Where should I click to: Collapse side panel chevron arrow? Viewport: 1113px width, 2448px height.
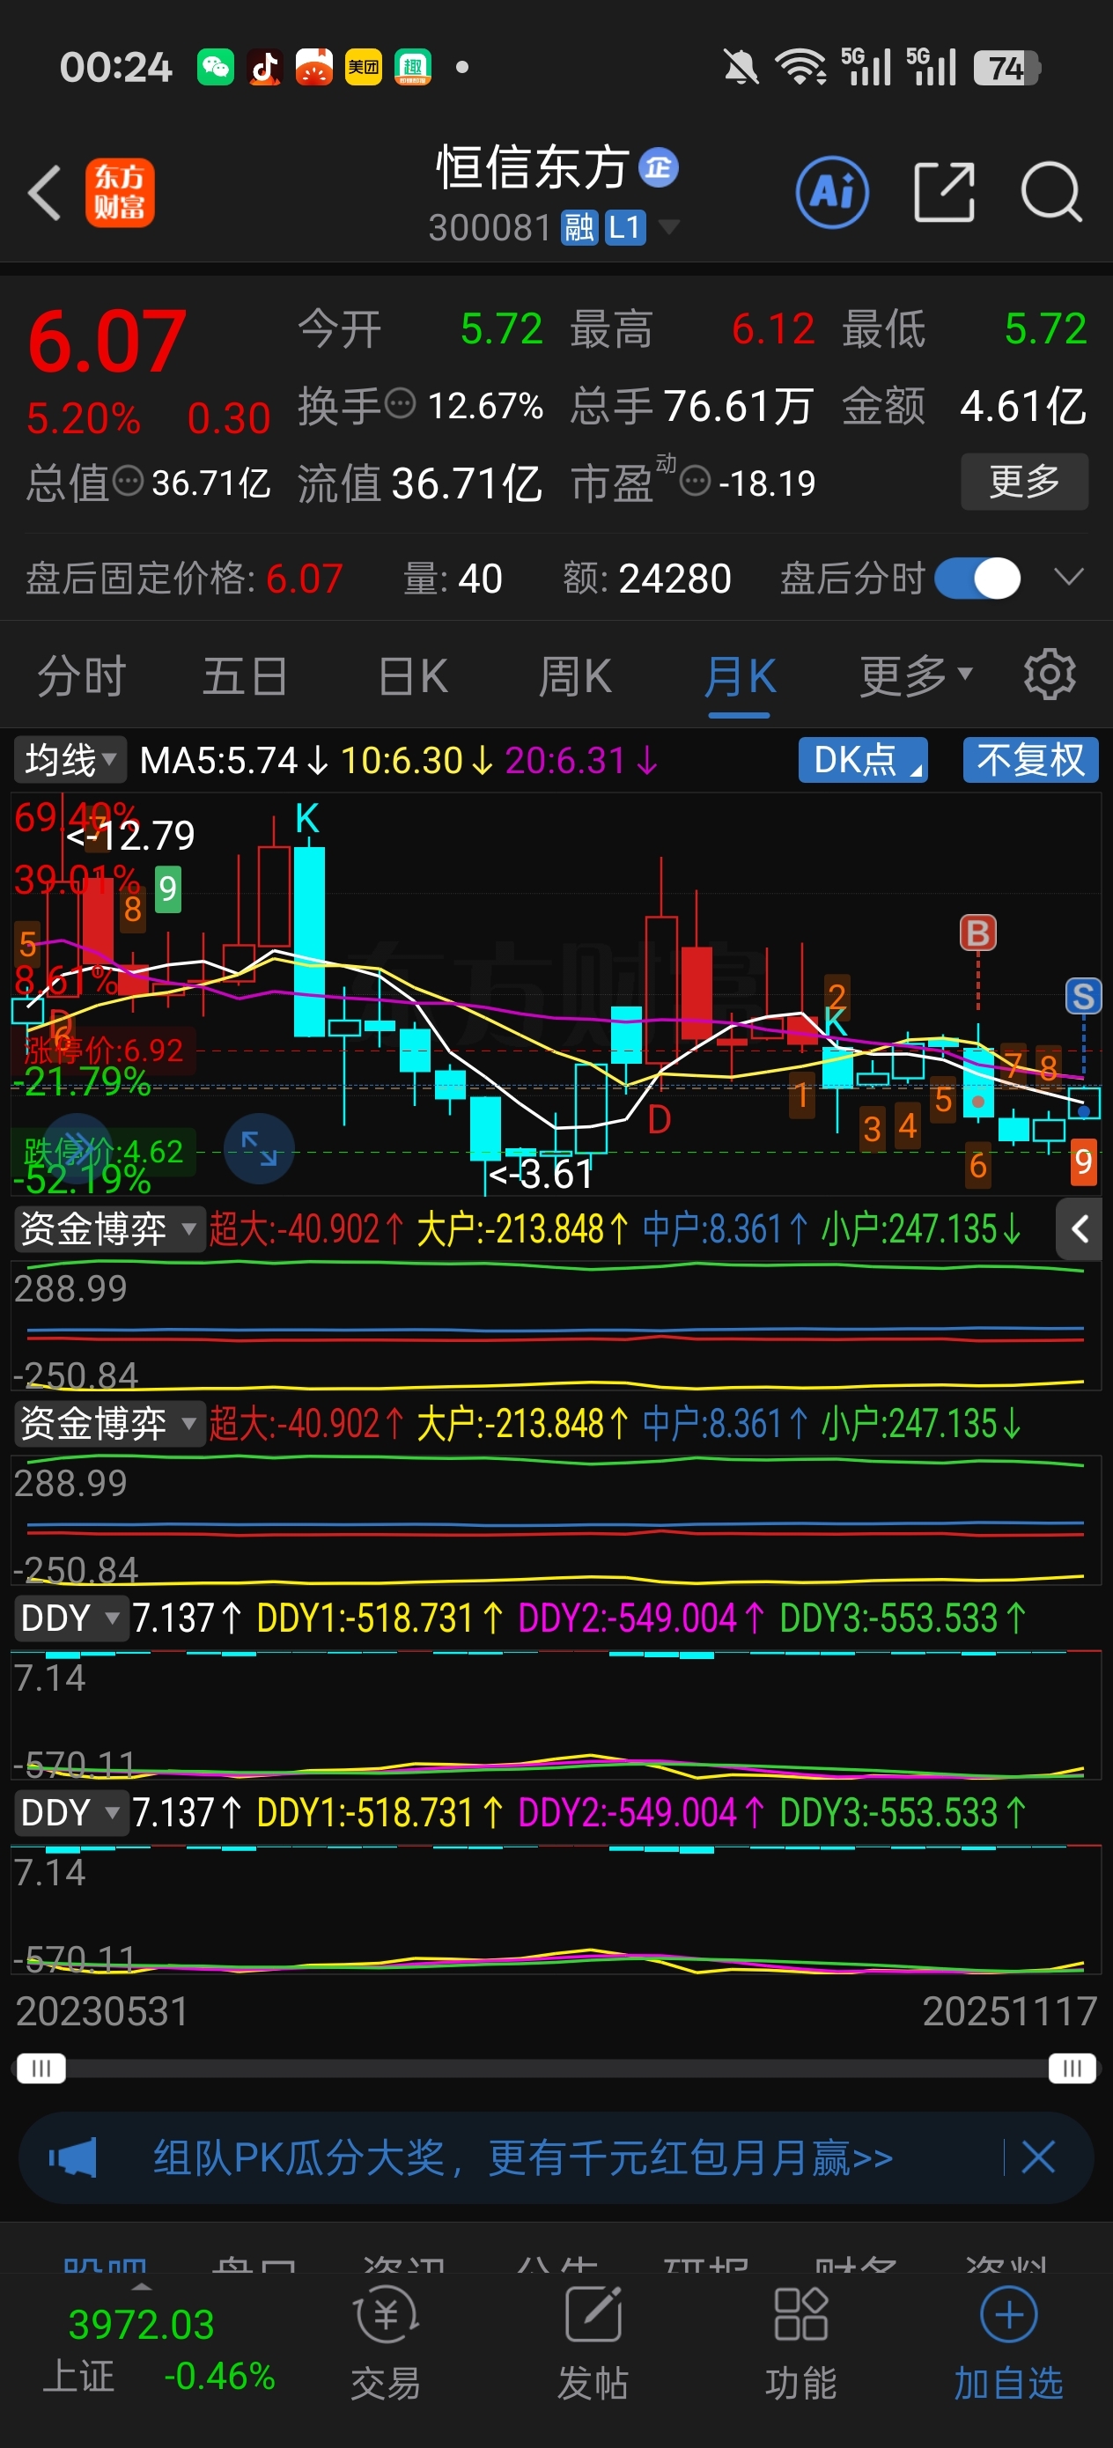click(x=1080, y=1228)
